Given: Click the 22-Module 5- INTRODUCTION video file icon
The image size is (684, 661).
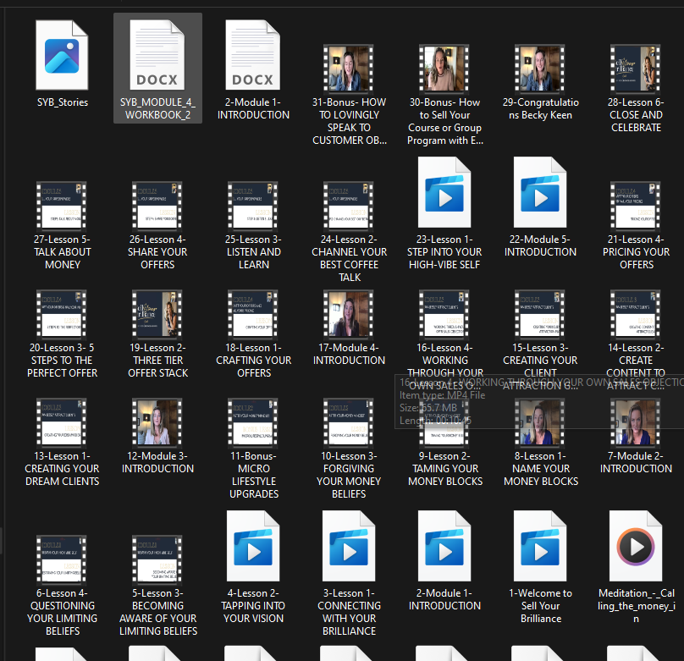Looking at the screenshot, I should click(x=540, y=193).
